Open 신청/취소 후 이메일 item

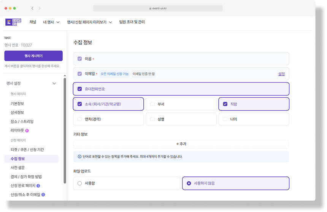[x=25, y=195]
